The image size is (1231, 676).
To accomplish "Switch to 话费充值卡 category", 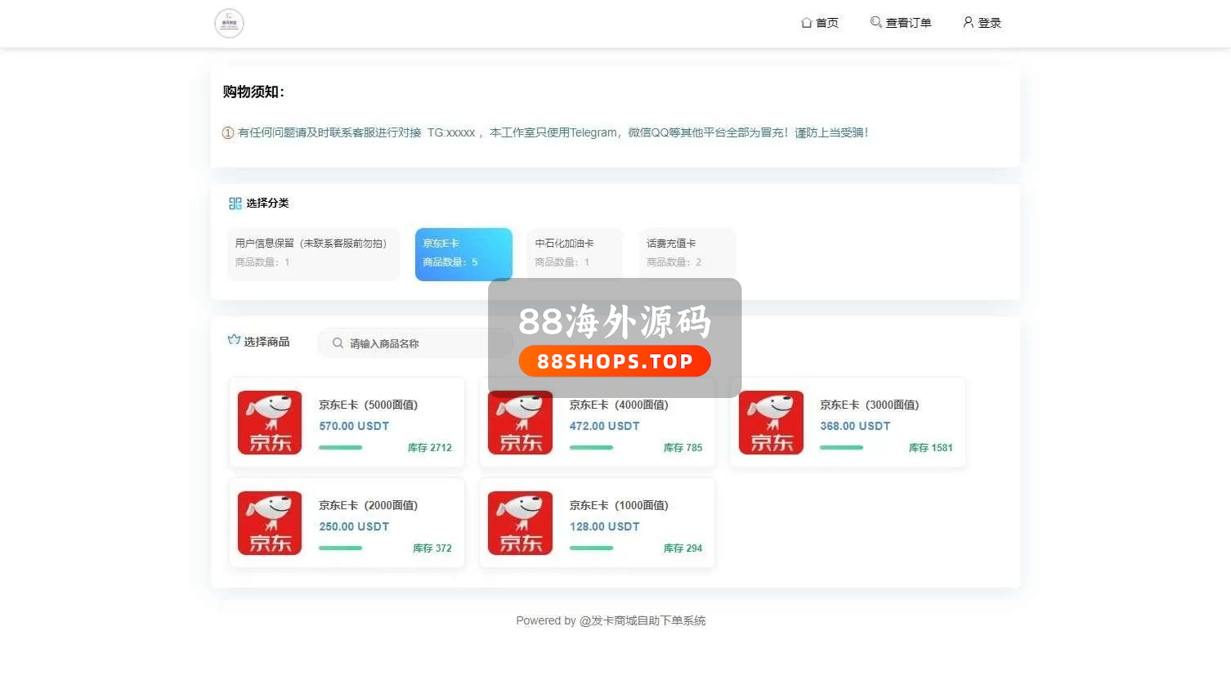I will (687, 253).
